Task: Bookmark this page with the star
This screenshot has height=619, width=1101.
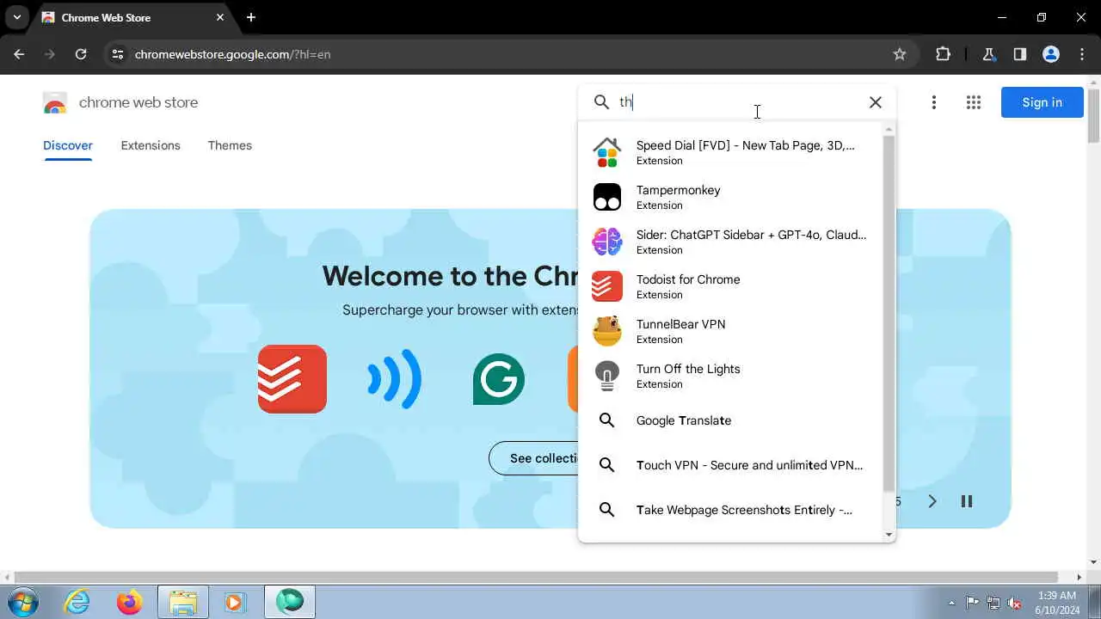Action: (900, 54)
